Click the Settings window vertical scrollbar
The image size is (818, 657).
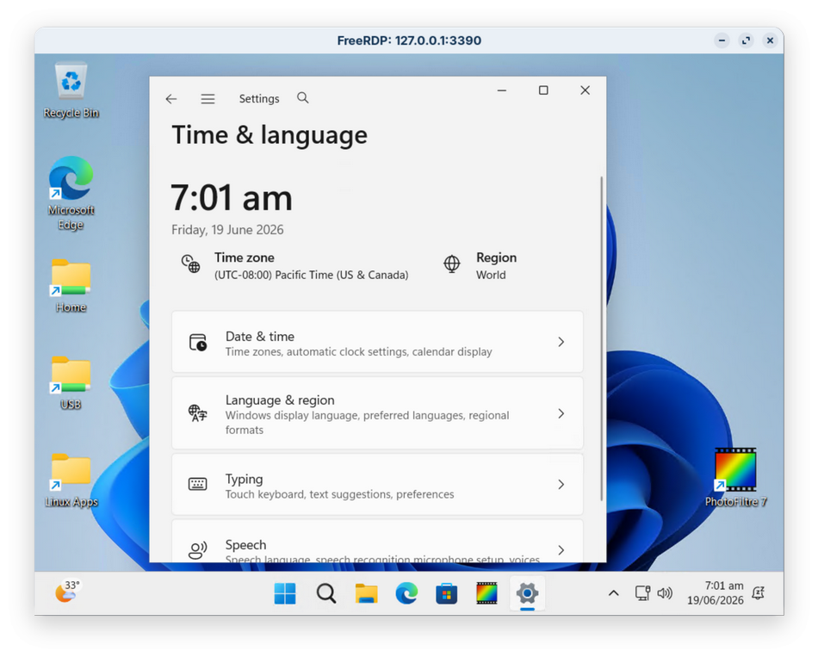pyautogui.click(x=602, y=338)
